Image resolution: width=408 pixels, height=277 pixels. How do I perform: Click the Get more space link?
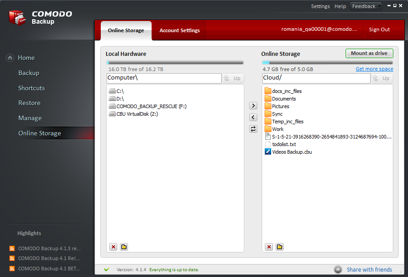click(375, 69)
